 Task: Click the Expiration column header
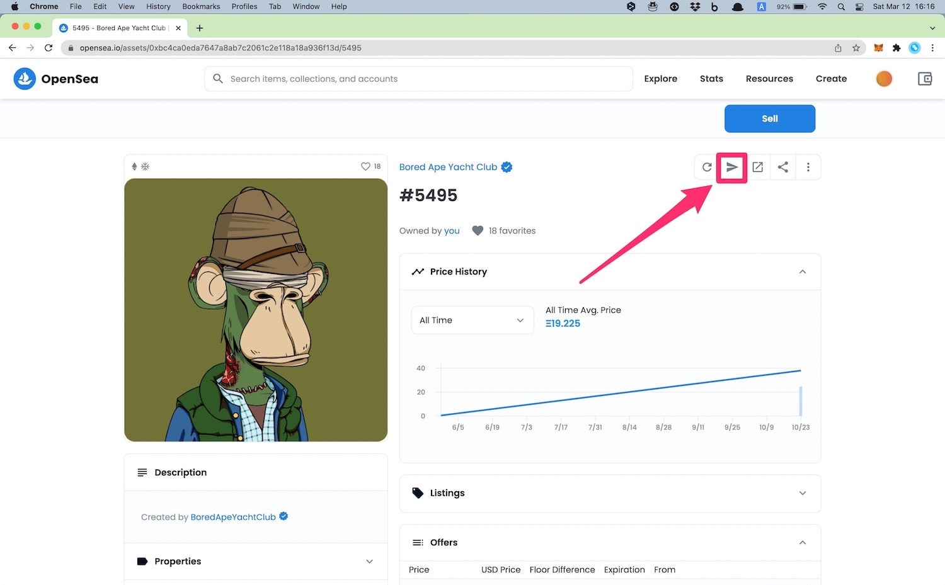(624, 569)
